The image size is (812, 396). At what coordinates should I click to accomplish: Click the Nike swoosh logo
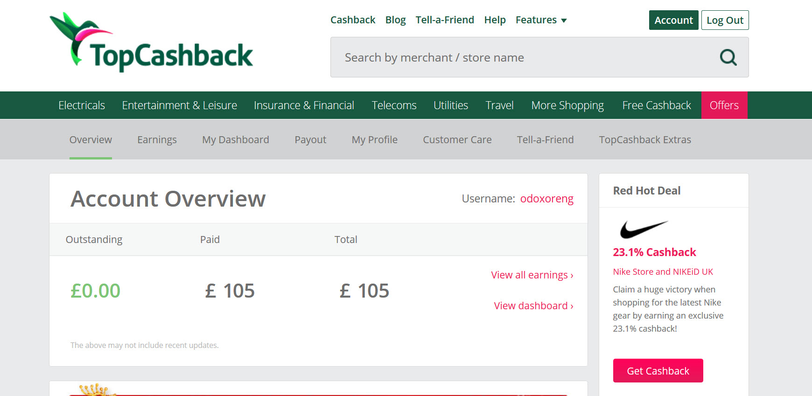click(644, 229)
